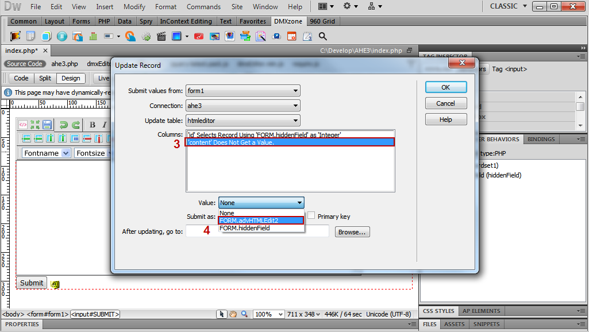This screenshot has height=332, width=589.
Task: Open the CLASSIC workspace switcher
Action: 508,6
